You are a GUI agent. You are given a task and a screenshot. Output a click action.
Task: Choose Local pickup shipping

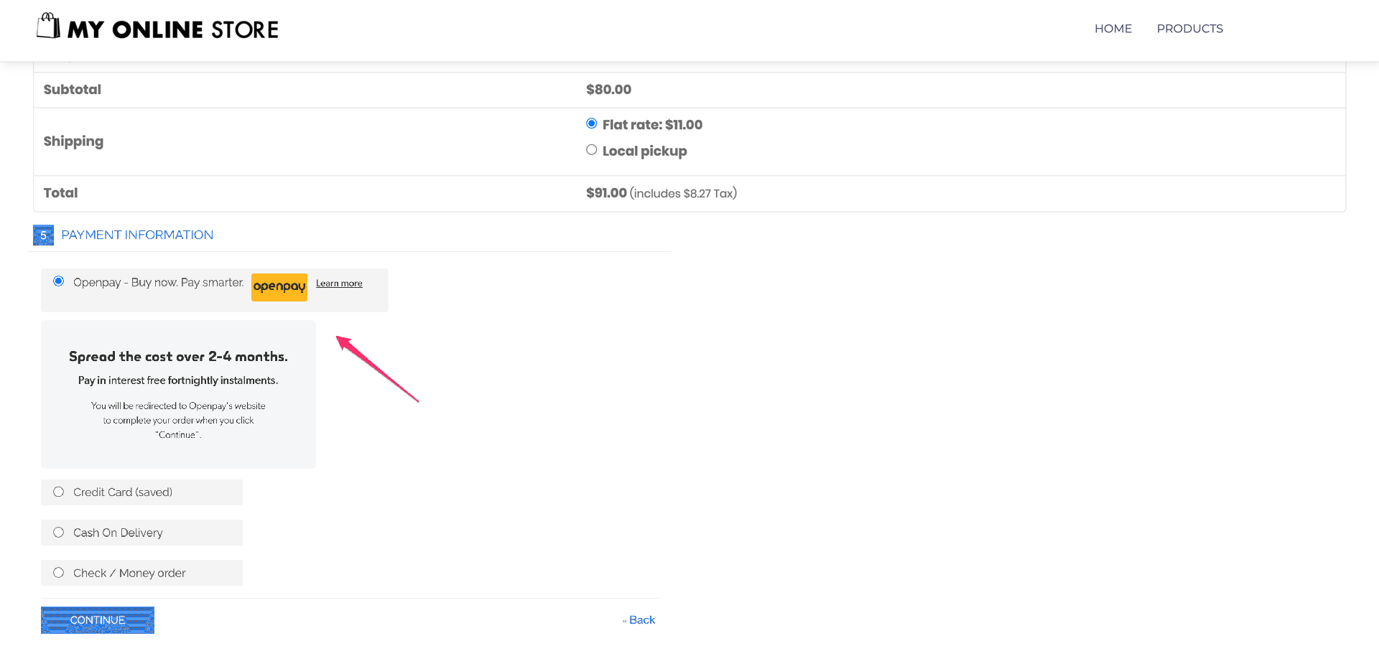click(591, 149)
